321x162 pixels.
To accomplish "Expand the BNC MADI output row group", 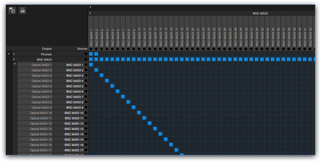I will coord(14,60).
